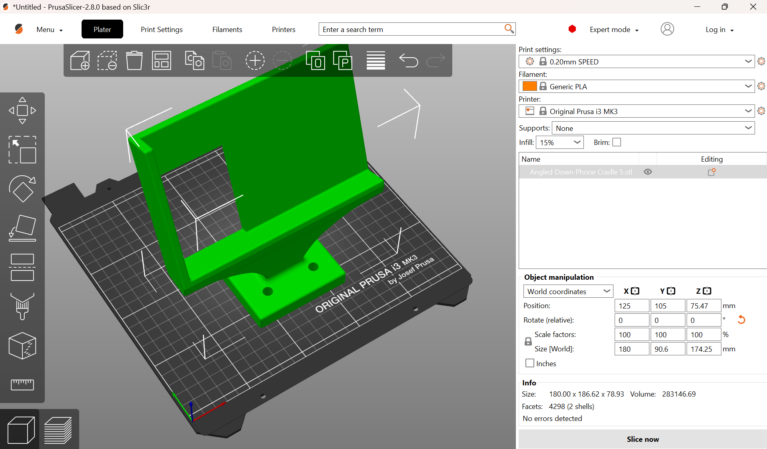Click the Copy toolbar icon
767x449 pixels.
tap(194, 60)
